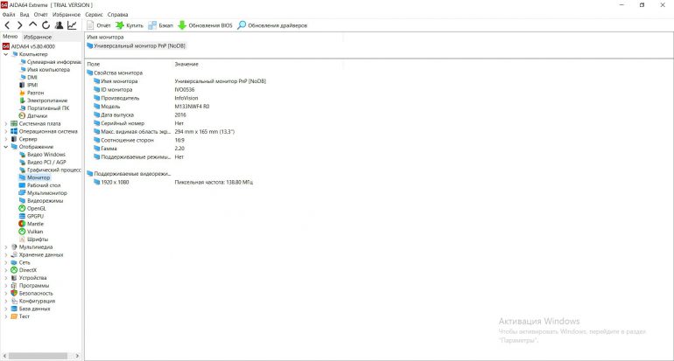Collapse the Отображение tree node
The width and height of the screenshot is (674, 361).
point(5,147)
